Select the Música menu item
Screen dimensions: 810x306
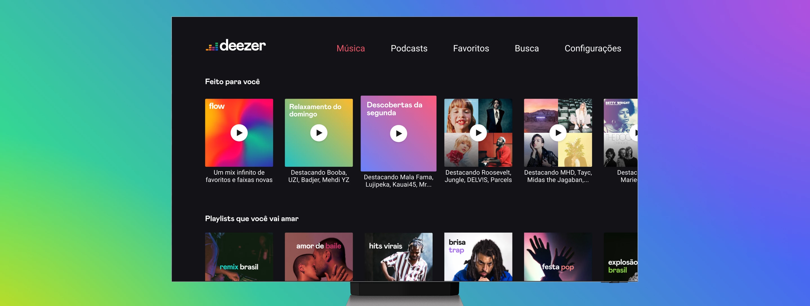pos(351,48)
